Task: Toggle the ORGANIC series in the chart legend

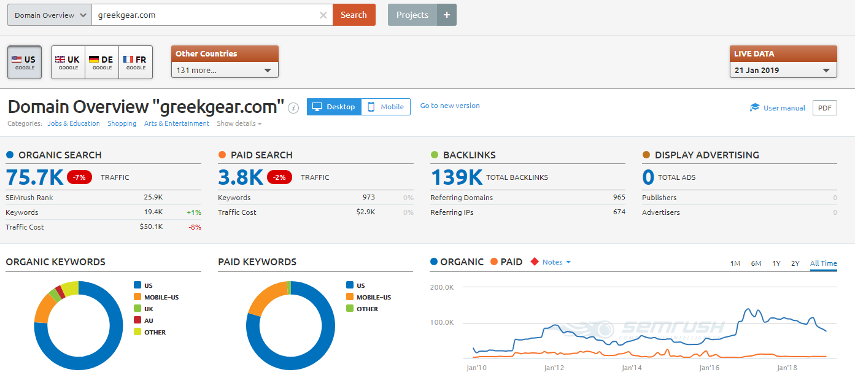Action: [457, 262]
